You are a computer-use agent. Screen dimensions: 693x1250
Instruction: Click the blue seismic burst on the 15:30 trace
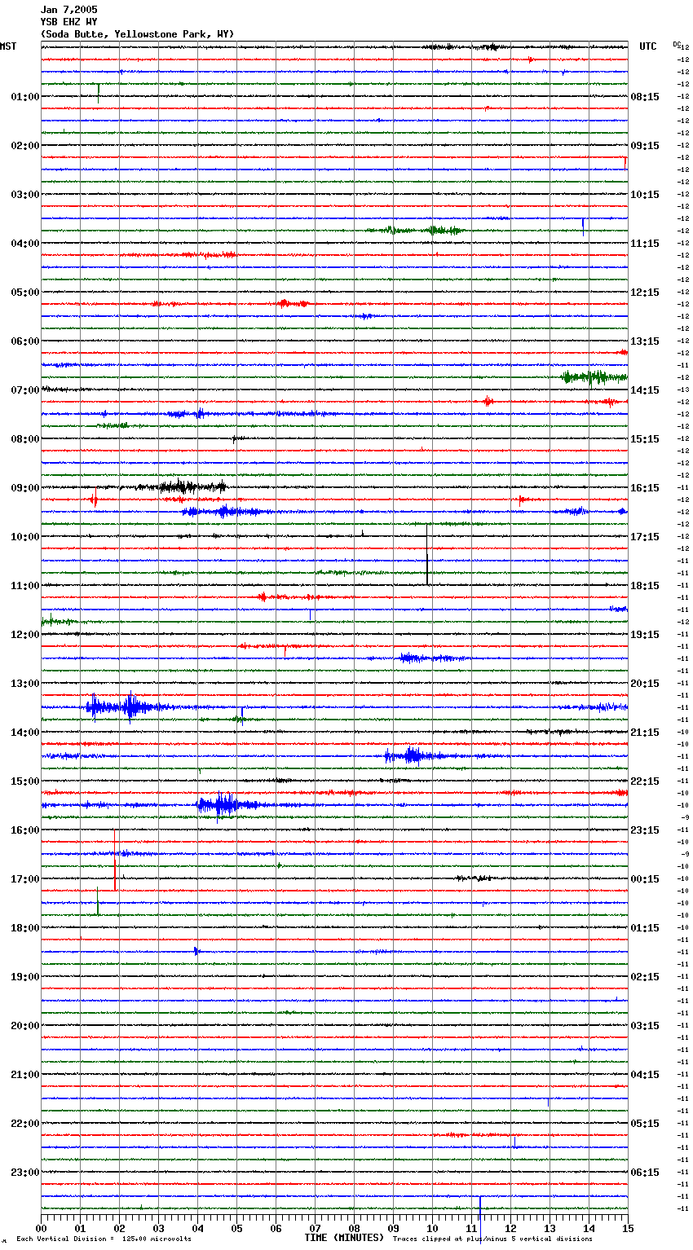tap(218, 805)
